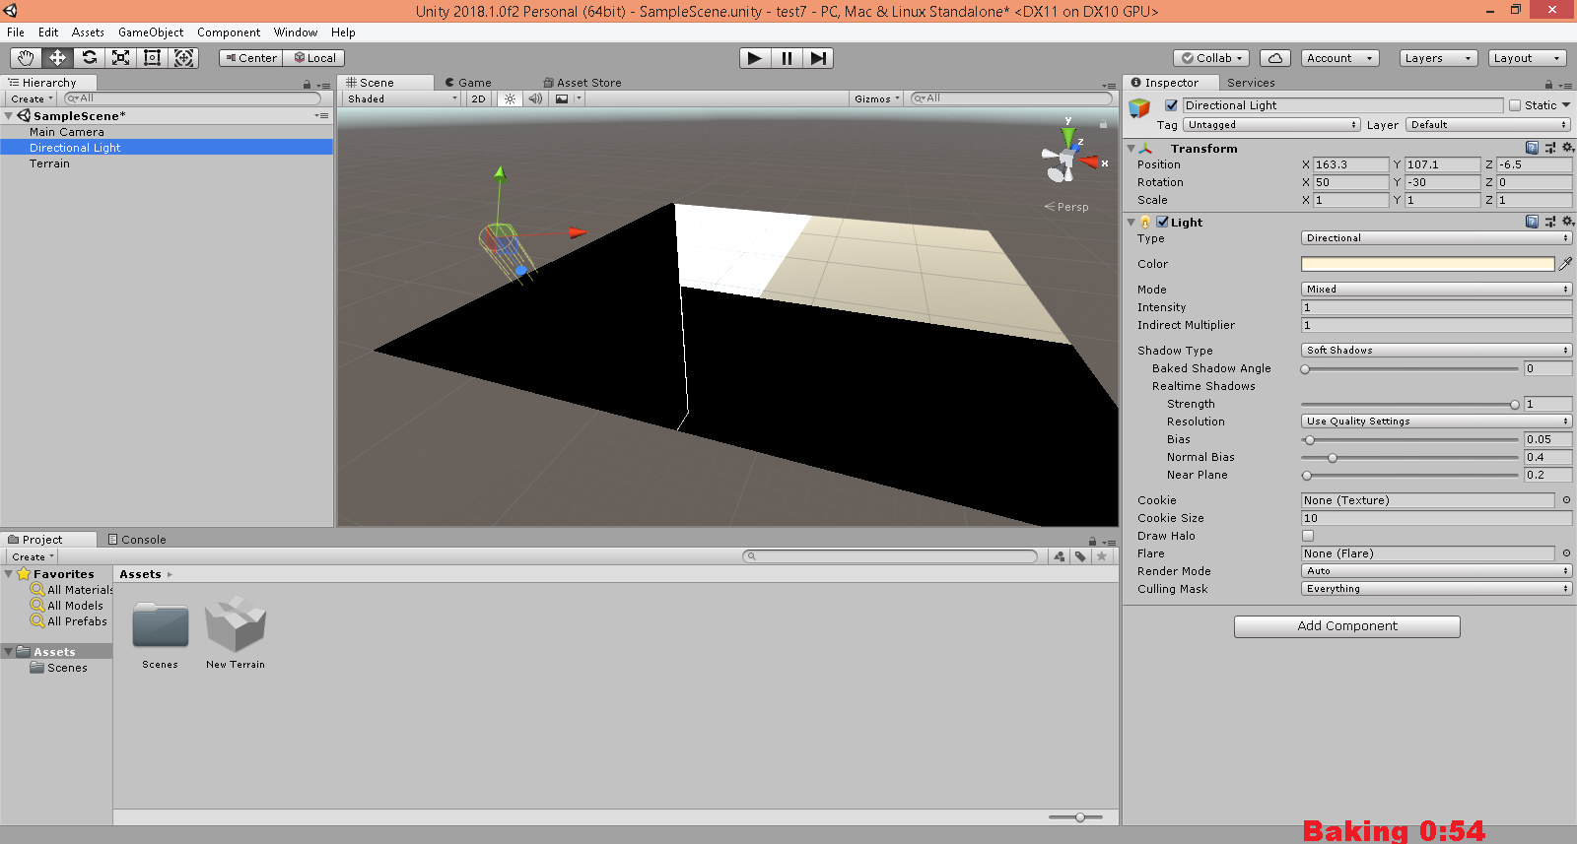Open Flare object picker
The image size is (1577, 844).
pos(1566,553)
